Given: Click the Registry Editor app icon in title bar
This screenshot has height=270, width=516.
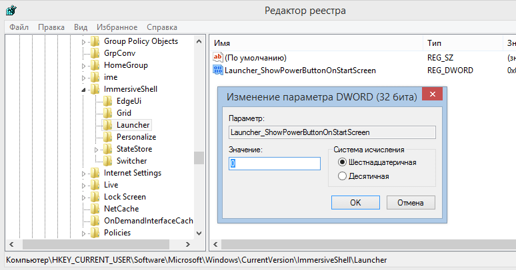Looking at the screenshot, I should click(x=11, y=11).
